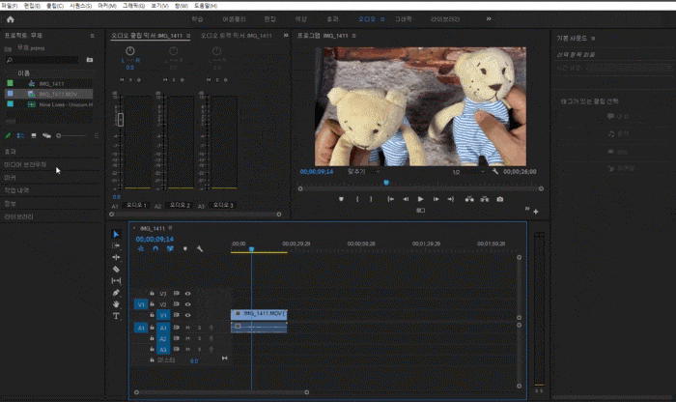Go to Out point in Program monitor
The height and width of the screenshot is (402, 676).
coord(451,199)
